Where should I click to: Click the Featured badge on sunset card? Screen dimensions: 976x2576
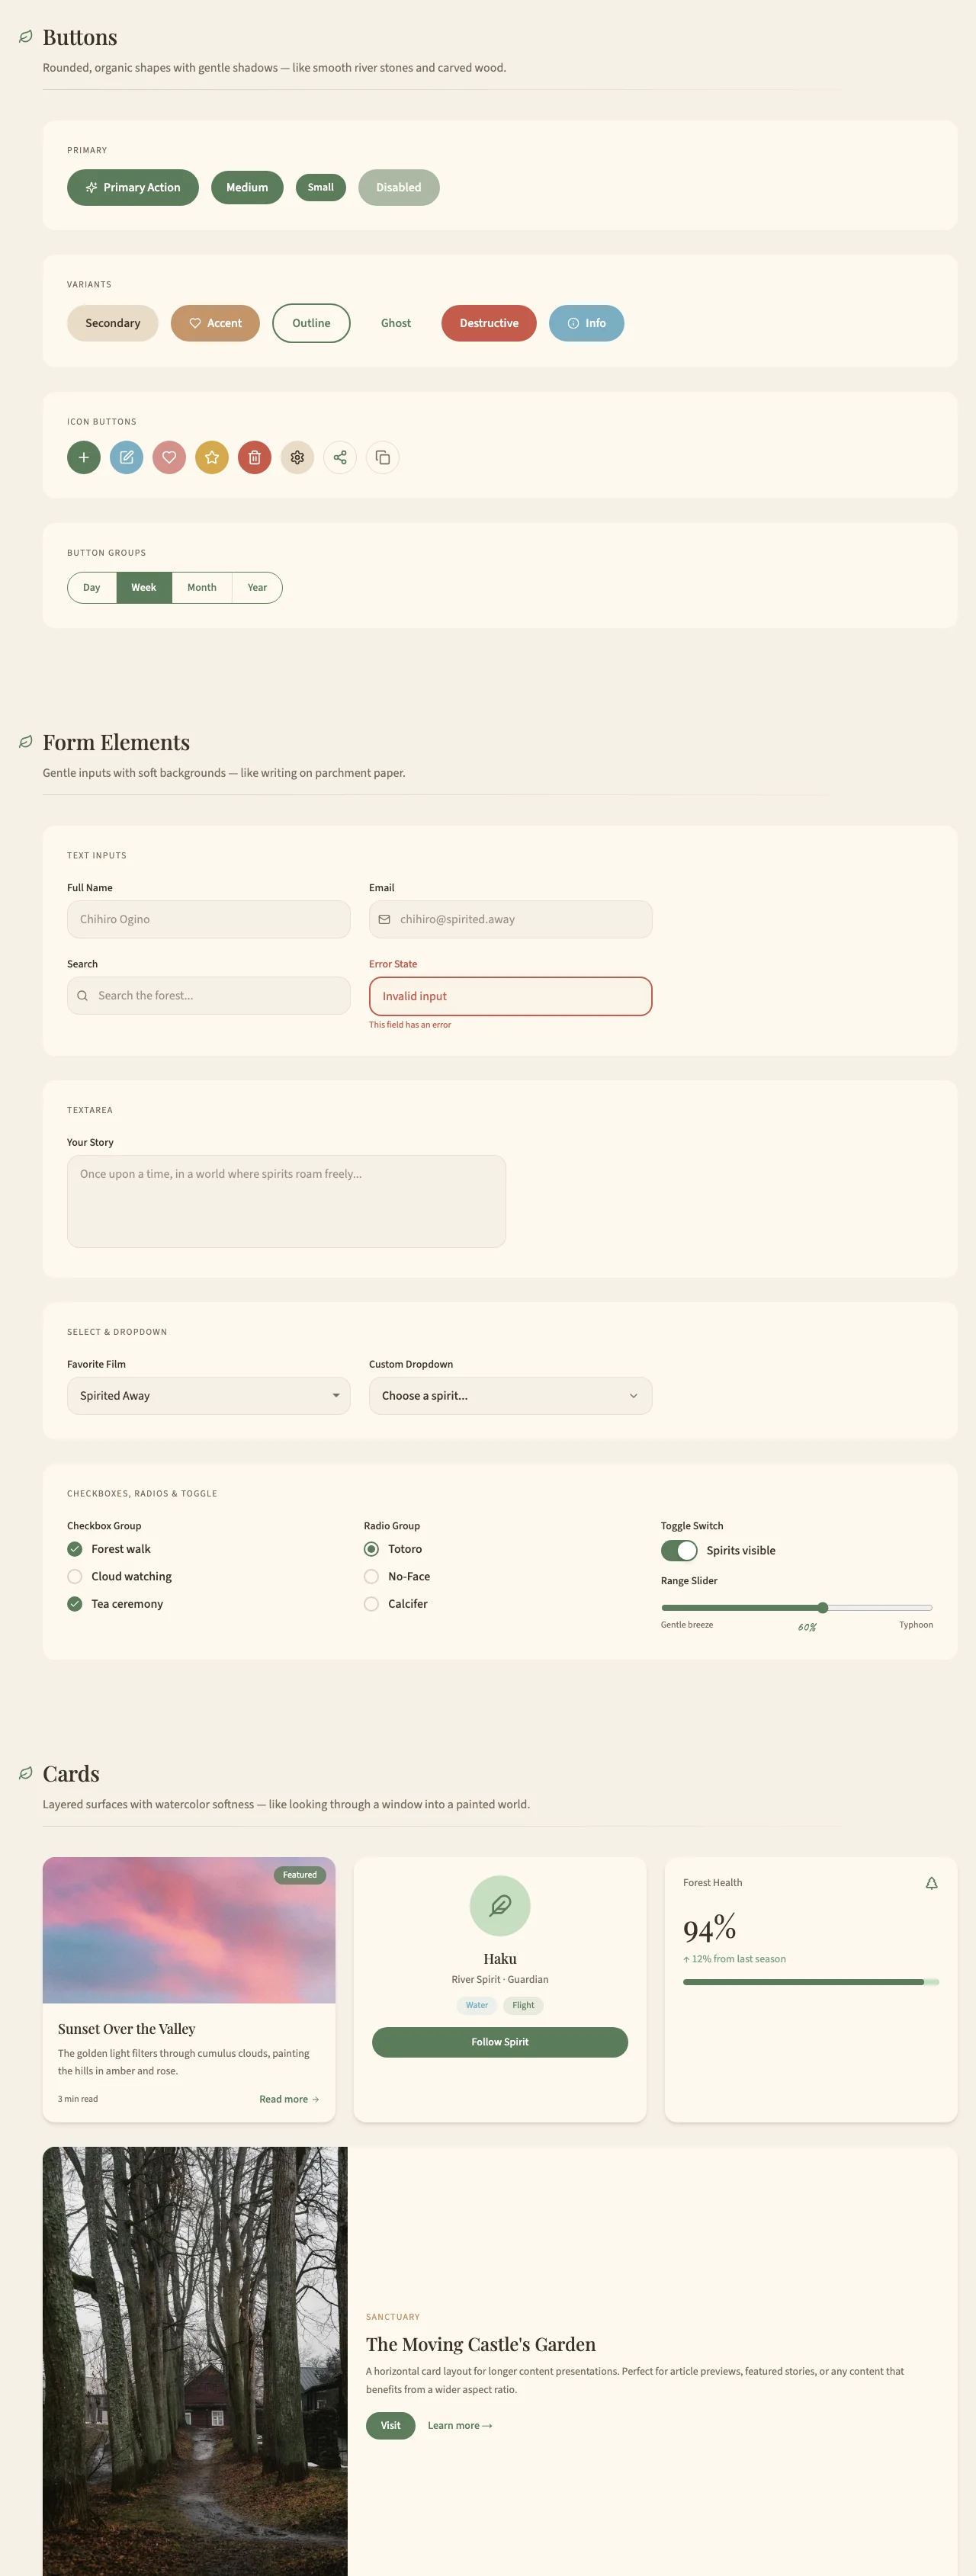(x=300, y=1875)
